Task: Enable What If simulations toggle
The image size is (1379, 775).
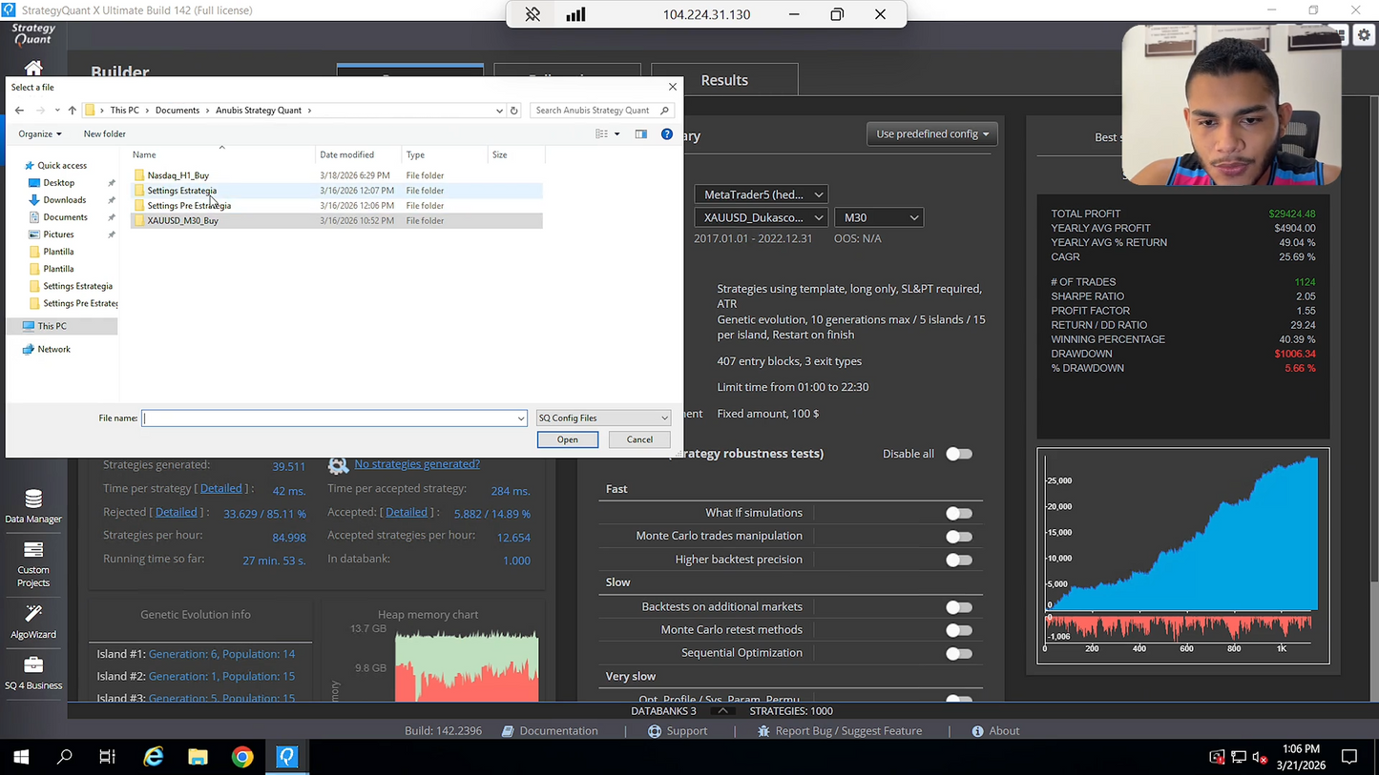Action: point(959,513)
